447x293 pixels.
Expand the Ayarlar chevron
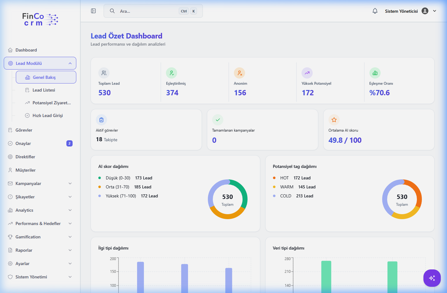click(x=70, y=264)
